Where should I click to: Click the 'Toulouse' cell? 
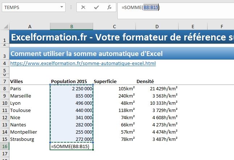tap(30, 110)
